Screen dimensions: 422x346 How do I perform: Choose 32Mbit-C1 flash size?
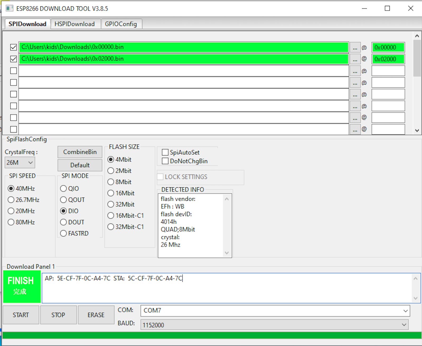(126, 227)
